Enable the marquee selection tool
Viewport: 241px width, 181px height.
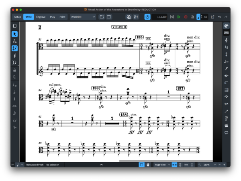pyautogui.click(x=141, y=165)
